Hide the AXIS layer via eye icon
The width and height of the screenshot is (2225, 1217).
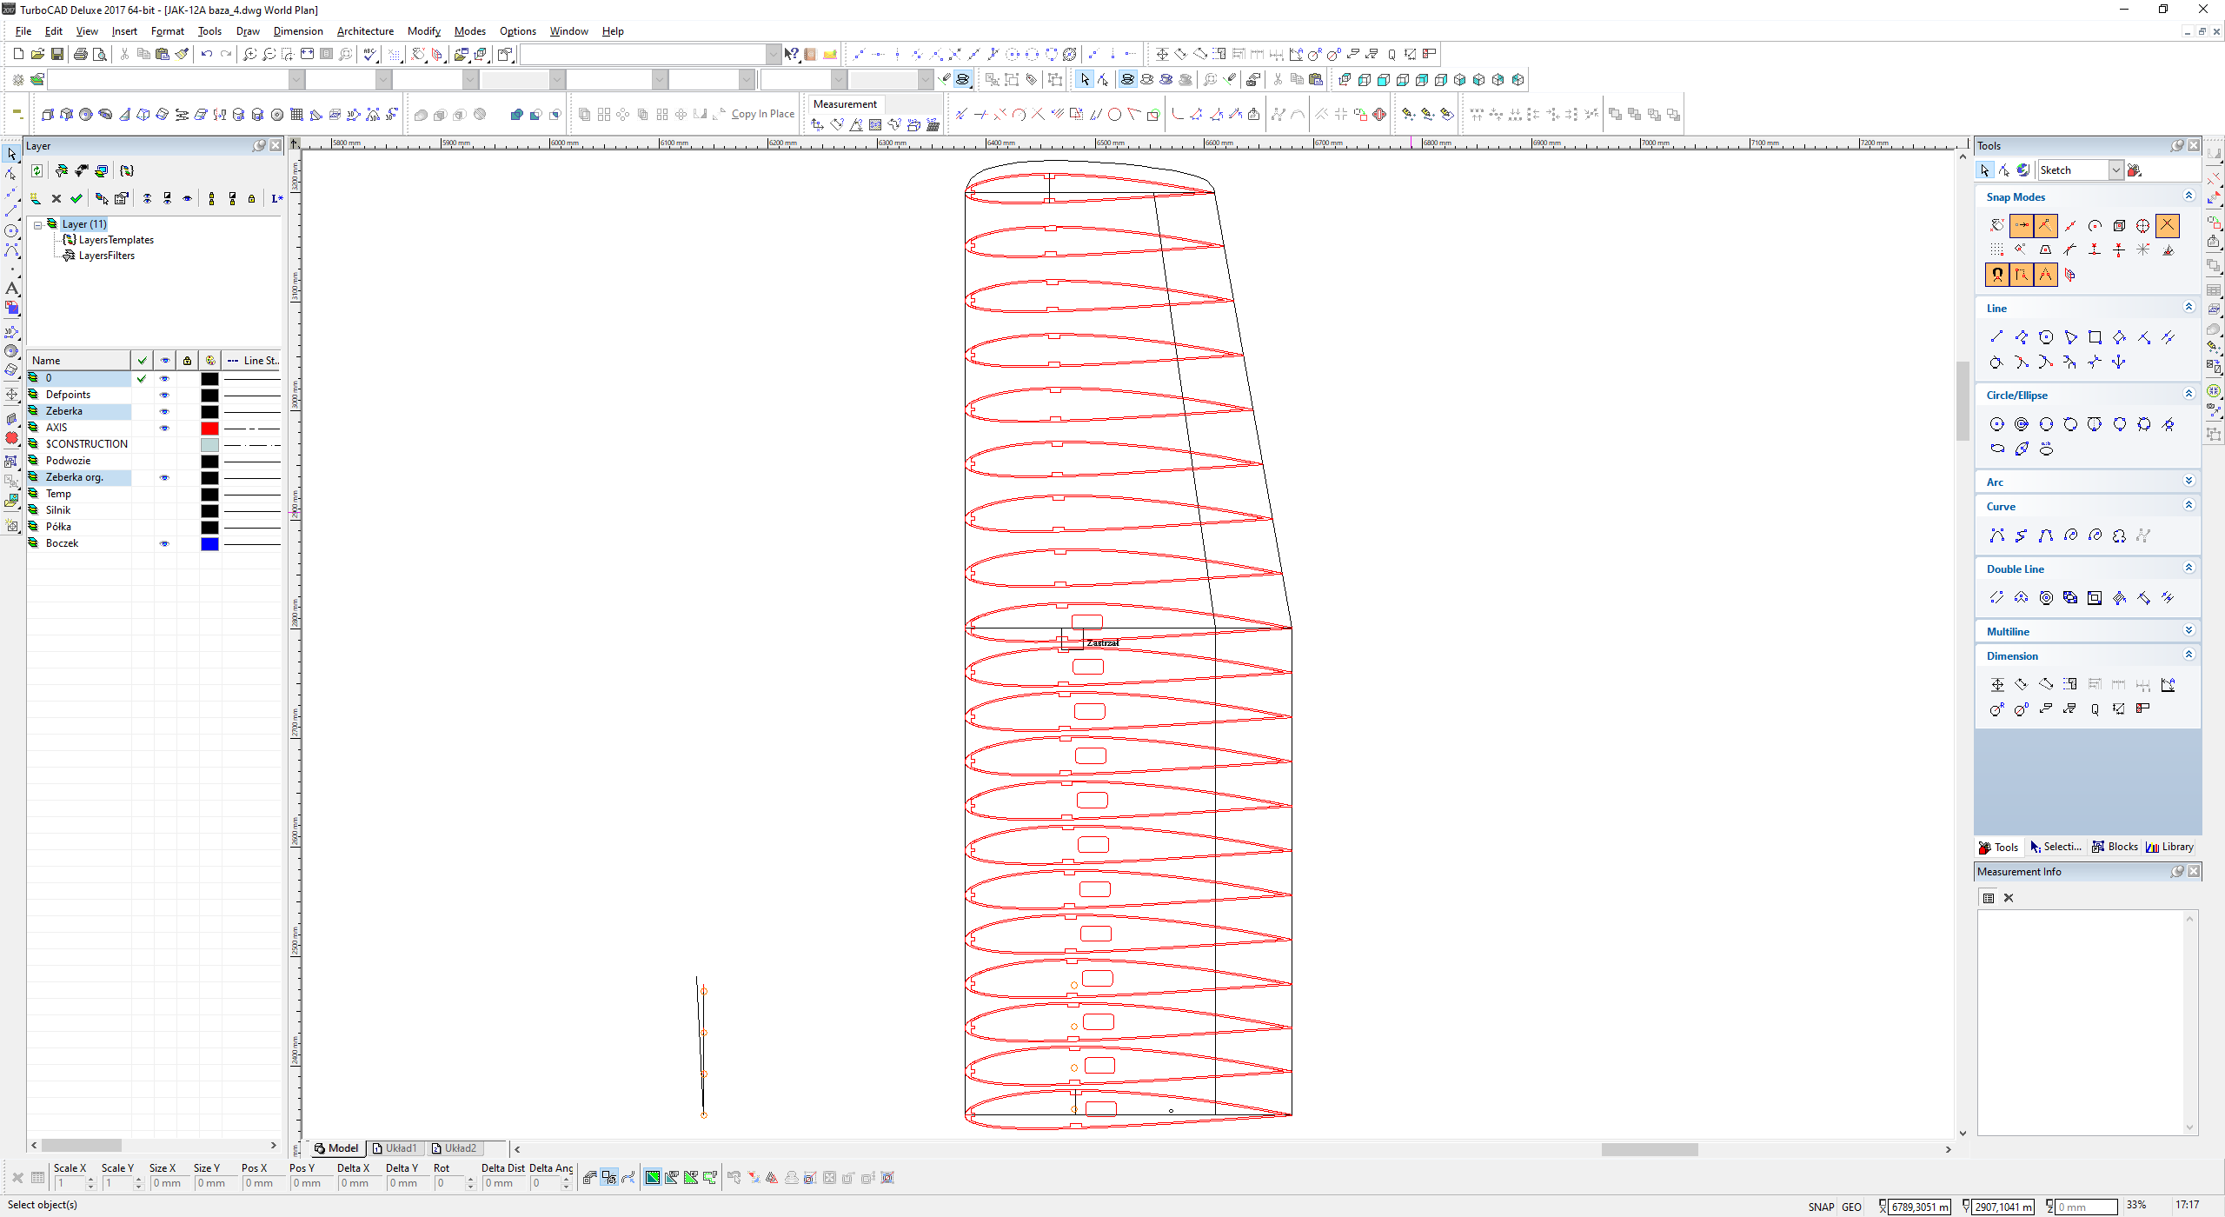(x=164, y=428)
